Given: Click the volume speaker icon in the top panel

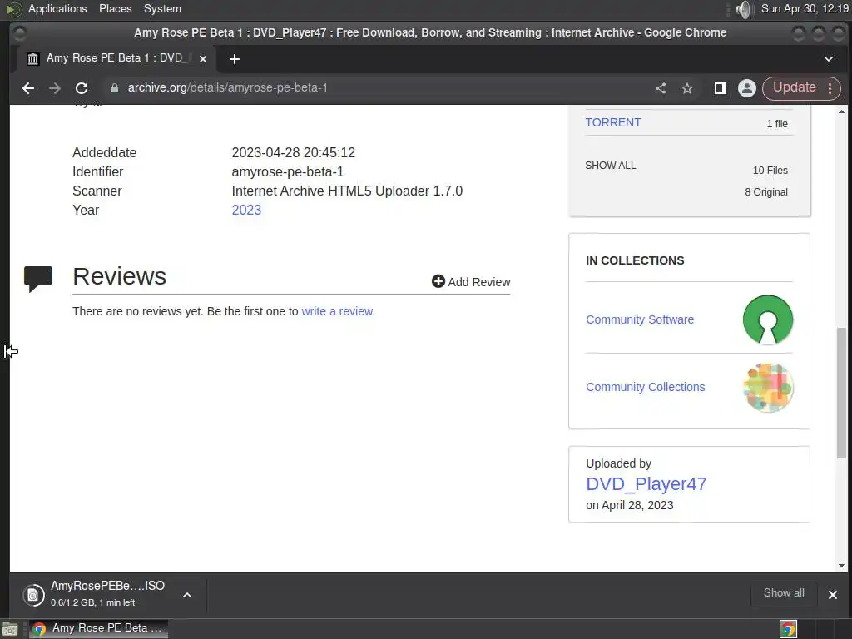Looking at the screenshot, I should pyautogui.click(x=743, y=9).
